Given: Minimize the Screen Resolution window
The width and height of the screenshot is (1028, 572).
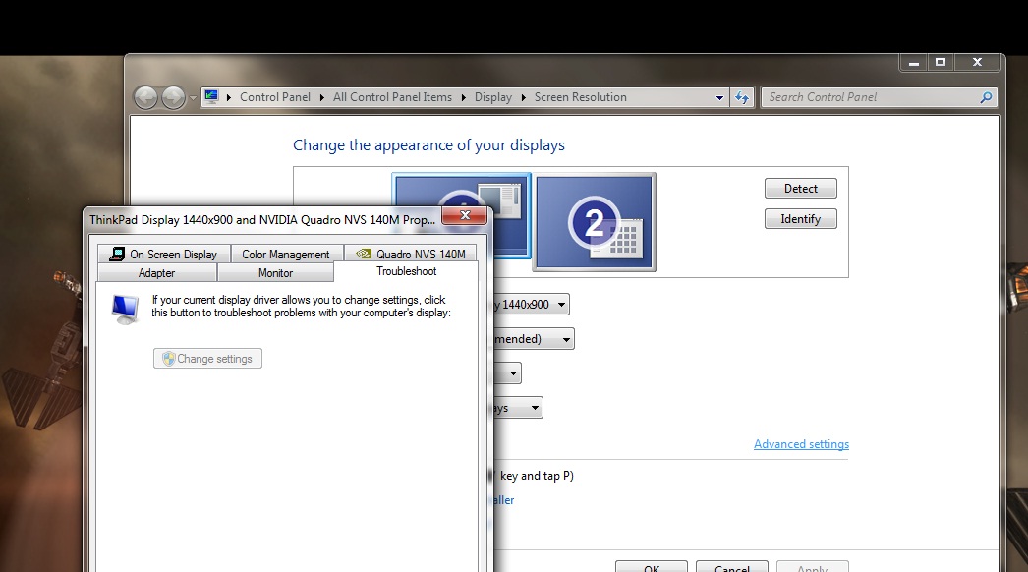Looking at the screenshot, I should click(914, 62).
